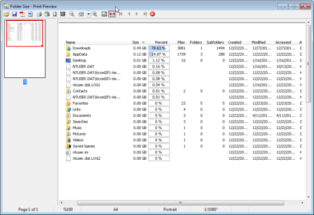Viewport: 314px width, 215px height.
Task: Select the Links folder name
Action: 77,109
